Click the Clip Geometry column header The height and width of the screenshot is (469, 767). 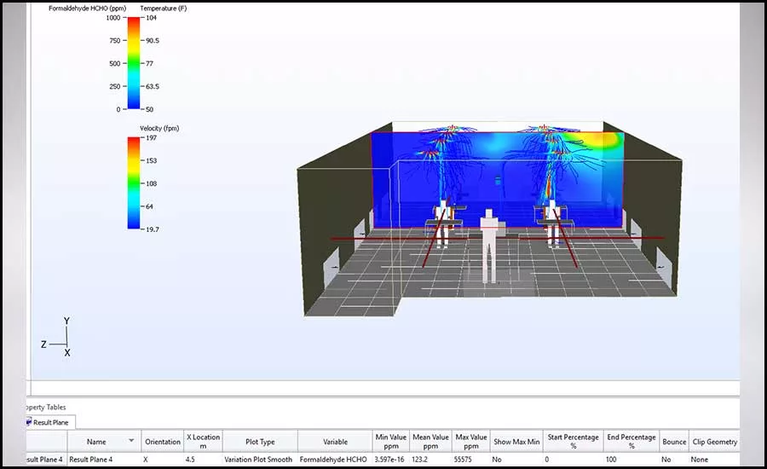click(x=714, y=441)
